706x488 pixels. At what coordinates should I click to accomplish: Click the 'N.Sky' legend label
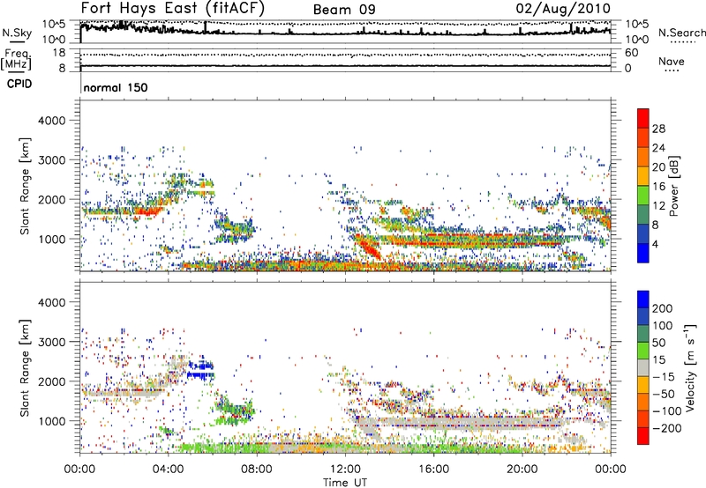(17, 33)
